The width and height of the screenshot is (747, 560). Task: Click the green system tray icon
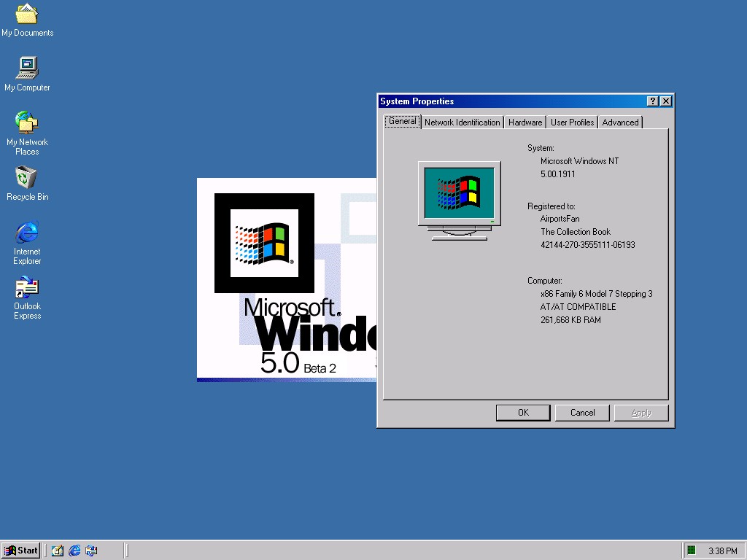(692, 551)
